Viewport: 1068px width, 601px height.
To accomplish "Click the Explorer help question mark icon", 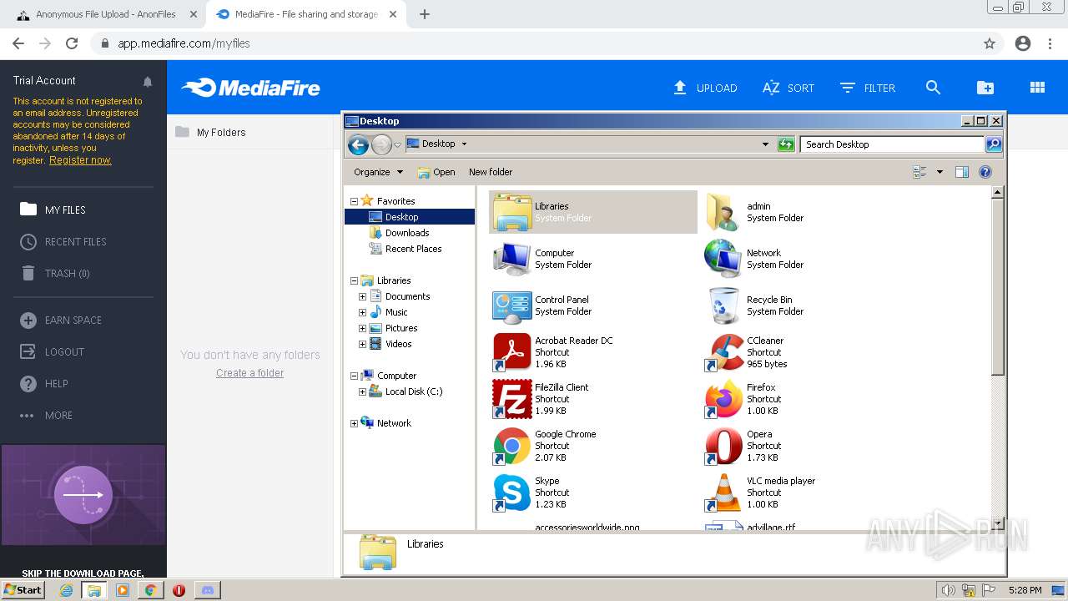I will tap(985, 172).
